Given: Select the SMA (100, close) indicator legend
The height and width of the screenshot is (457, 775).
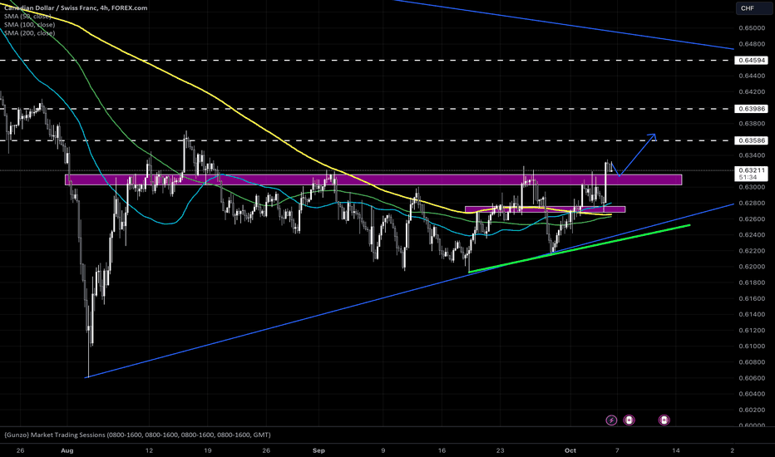Looking at the screenshot, I should [x=29, y=25].
